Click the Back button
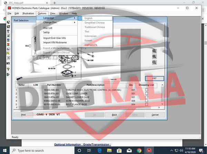This screenshot has height=154, width=207. pyautogui.click(x=115, y=115)
